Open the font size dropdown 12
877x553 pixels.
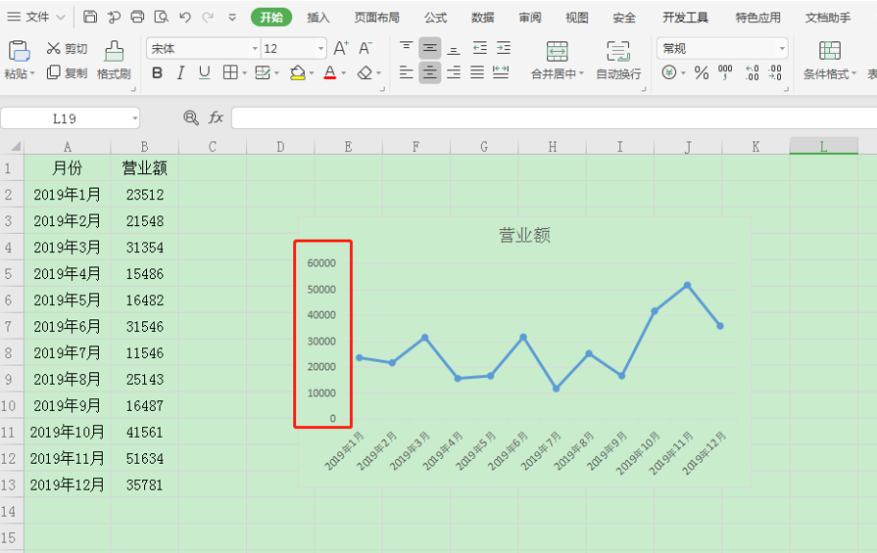coord(320,49)
